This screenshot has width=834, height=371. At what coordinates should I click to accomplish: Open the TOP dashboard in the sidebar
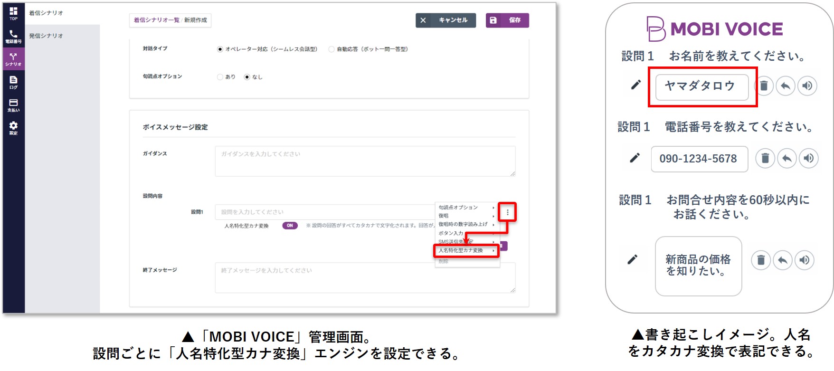[13, 13]
